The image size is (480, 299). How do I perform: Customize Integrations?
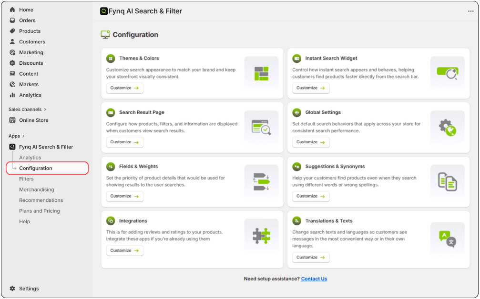pos(124,250)
